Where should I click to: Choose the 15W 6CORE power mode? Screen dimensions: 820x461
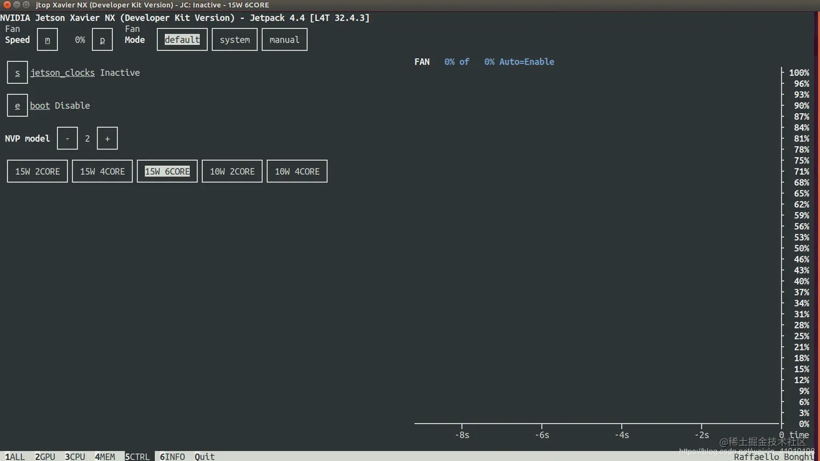click(x=167, y=171)
